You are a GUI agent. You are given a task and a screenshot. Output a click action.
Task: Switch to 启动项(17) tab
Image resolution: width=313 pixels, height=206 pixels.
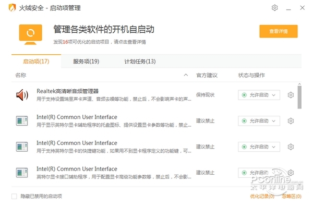point(36,62)
